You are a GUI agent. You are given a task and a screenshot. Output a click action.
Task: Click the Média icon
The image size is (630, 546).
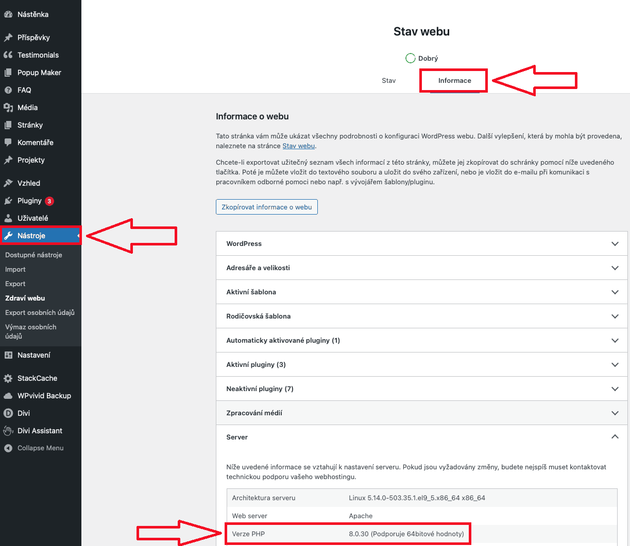(8, 108)
